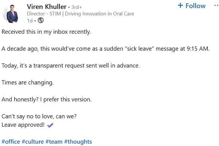Open the more options ellipsis menu

tap(216, 5)
